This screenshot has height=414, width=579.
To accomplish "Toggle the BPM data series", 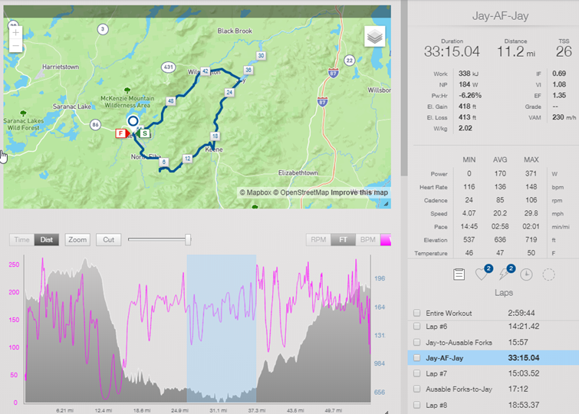I will point(368,240).
